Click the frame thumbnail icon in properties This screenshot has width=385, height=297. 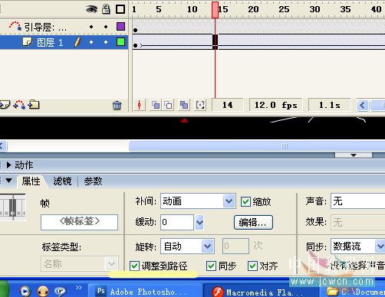pyautogui.click(x=13, y=207)
